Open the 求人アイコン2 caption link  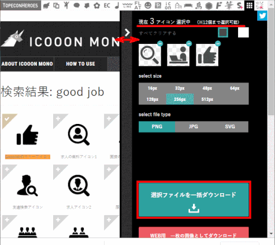pos(79,207)
